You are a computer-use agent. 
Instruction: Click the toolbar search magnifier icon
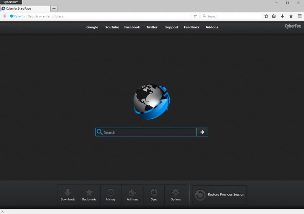(x=204, y=16)
